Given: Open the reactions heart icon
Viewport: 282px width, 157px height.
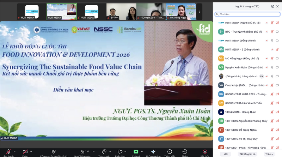Looking at the screenshot, I should pyautogui.click(x=120, y=152).
